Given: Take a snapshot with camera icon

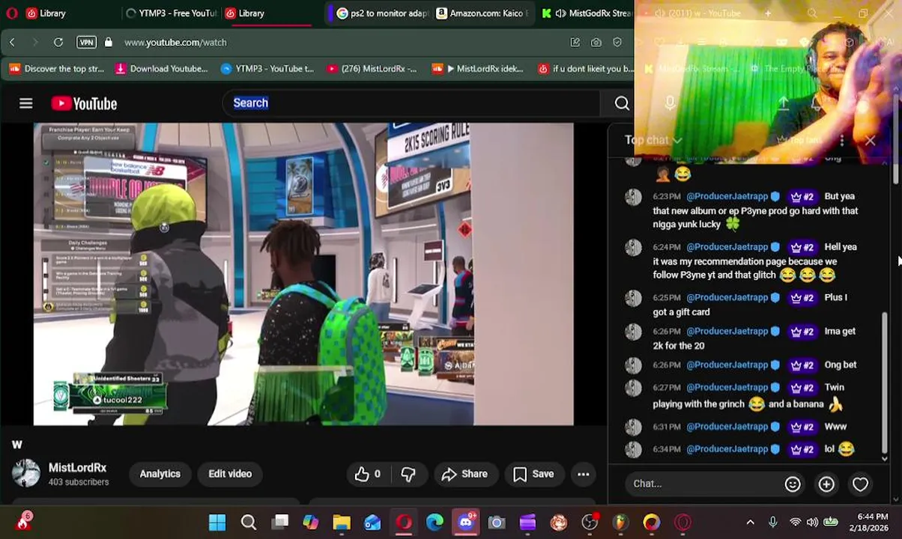Looking at the screenshot, I should (596, 43).
